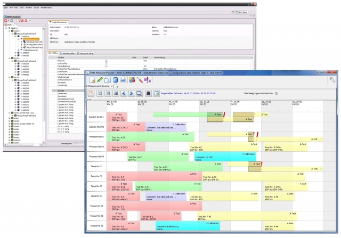Click the overlapping windows icon in view toolbar
The height and width of the screenshot is (238, 341).
tap(140, 94)
